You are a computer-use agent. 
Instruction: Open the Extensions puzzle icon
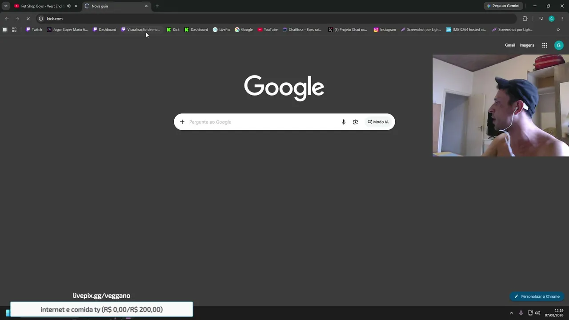pyautogui.click(x=525, y=19)
